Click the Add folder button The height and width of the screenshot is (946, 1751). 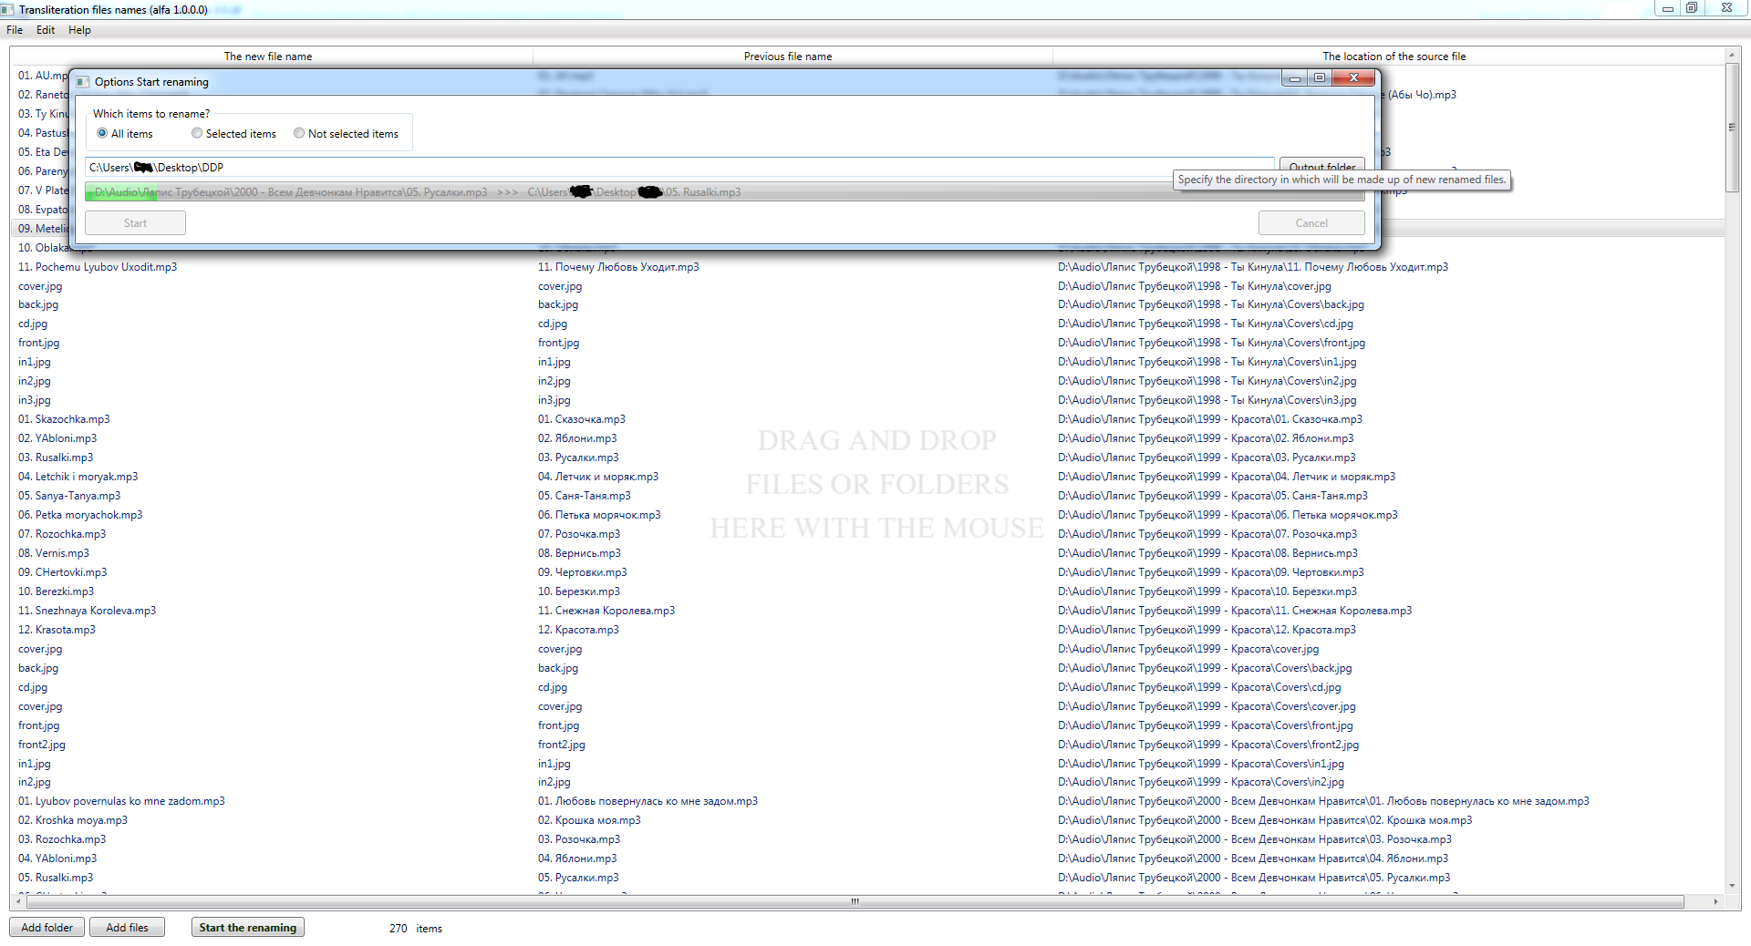(47, 928)
